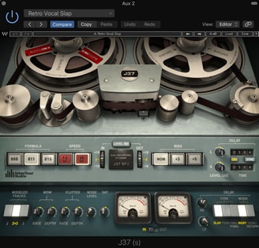259x248 pixels.
Task: Click the link chain icon
Action: pos(248,24)
